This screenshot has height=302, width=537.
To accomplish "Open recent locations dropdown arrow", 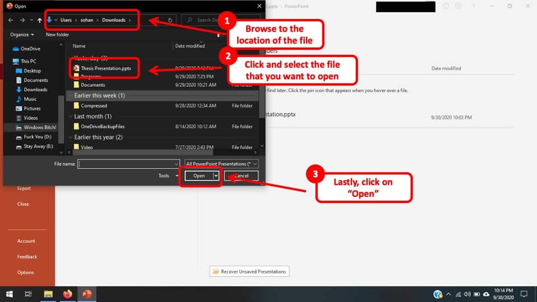I will point(31,20).
